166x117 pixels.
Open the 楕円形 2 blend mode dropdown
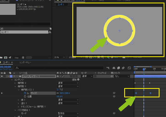(x=68, y=83)
